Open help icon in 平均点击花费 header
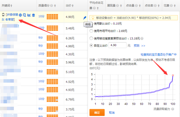The width and height of the screenshot is (180, 117). [94, 8]
